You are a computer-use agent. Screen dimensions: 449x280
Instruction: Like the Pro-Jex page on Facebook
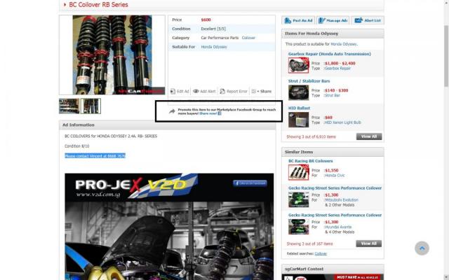(250, 183)
